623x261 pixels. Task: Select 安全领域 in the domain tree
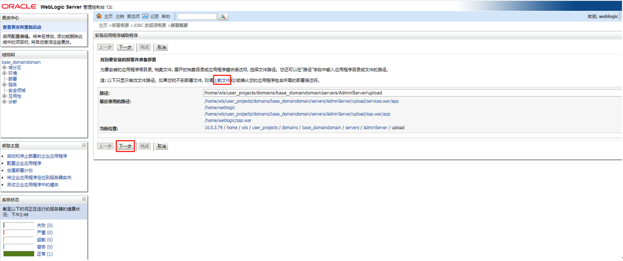click(x=17, y=91)
